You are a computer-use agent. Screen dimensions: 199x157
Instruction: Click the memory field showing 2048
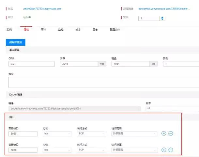pos(79,64)
